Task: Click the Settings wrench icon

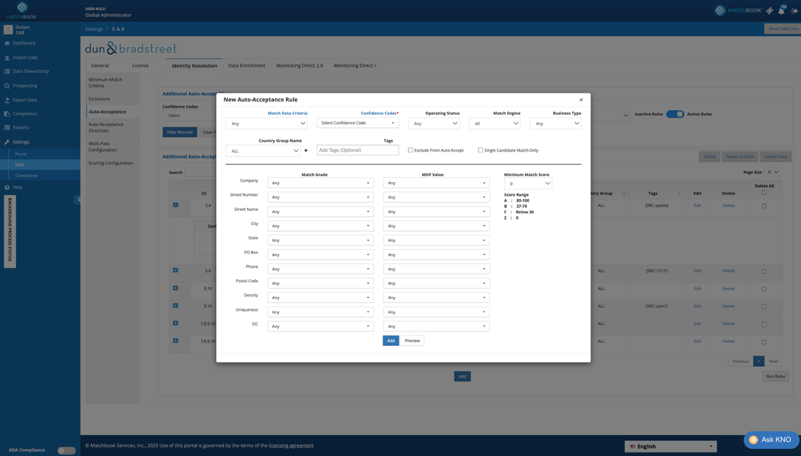Action: 7,142
